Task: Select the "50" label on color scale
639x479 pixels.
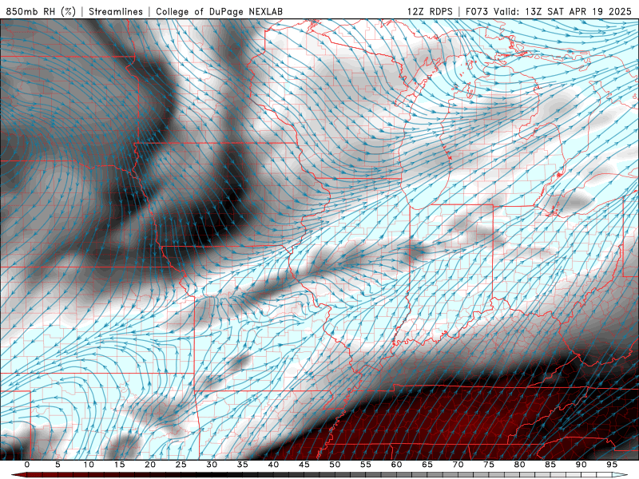Action: 335,465
